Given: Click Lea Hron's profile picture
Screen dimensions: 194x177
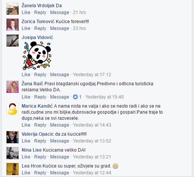Looking at the screenshot, I should tap(13, 169).
